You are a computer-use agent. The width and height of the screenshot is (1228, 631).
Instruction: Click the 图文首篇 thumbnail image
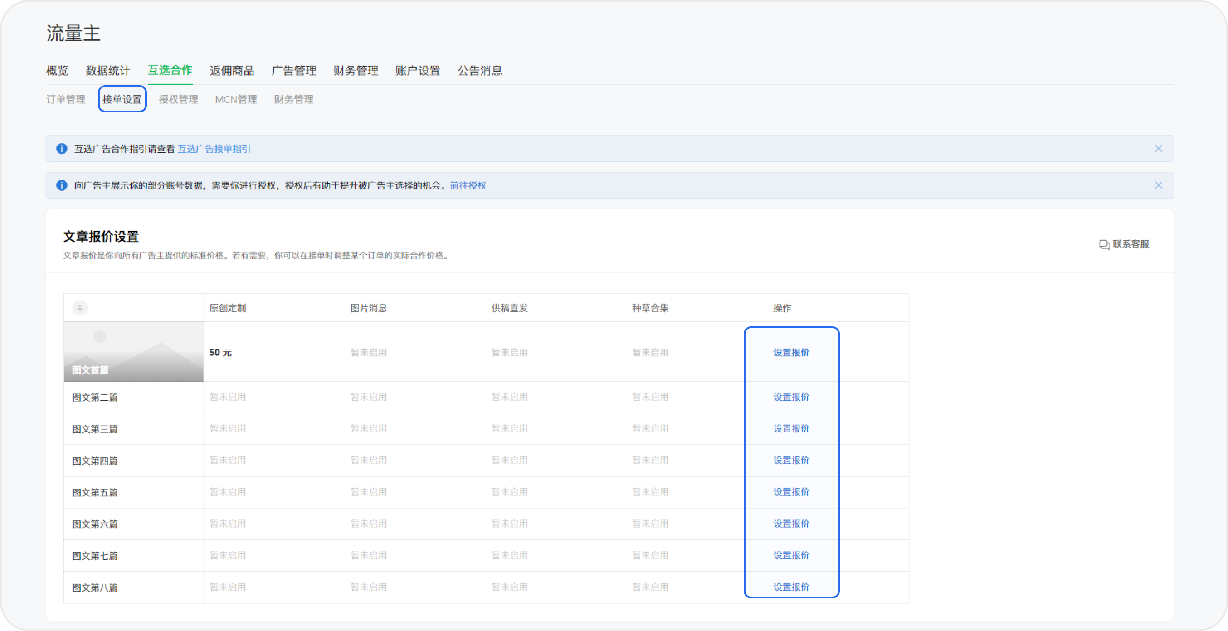click(x=133, y=352)
